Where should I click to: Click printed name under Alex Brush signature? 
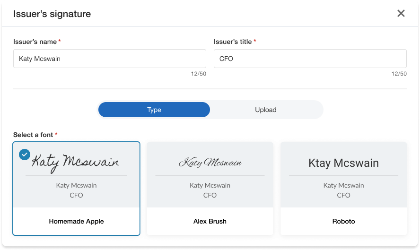pyautogui.click(x=210, y=185)
